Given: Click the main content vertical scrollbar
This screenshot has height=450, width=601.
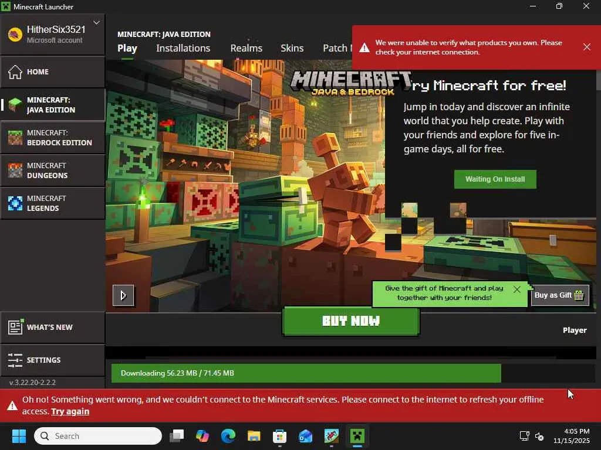Looking at the screenshot, I should click(x=598, y=80).
